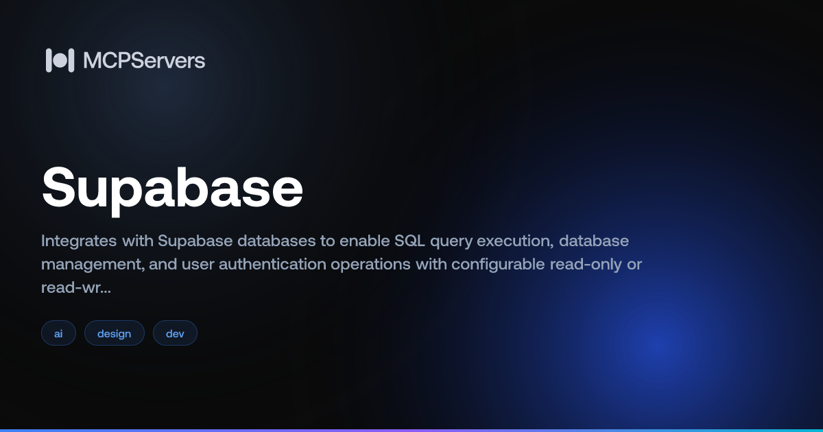This screenshot has height=432, width=823.
Task: Click the MCPServers wordmark text
Action: [144, 60]
